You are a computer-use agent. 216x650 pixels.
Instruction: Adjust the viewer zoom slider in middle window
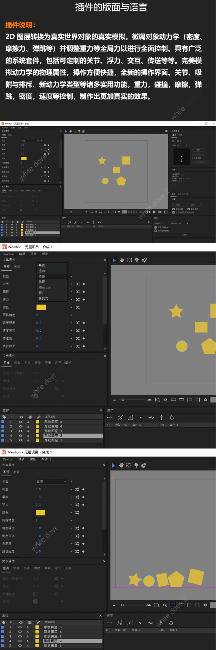(x=132, y=400)
